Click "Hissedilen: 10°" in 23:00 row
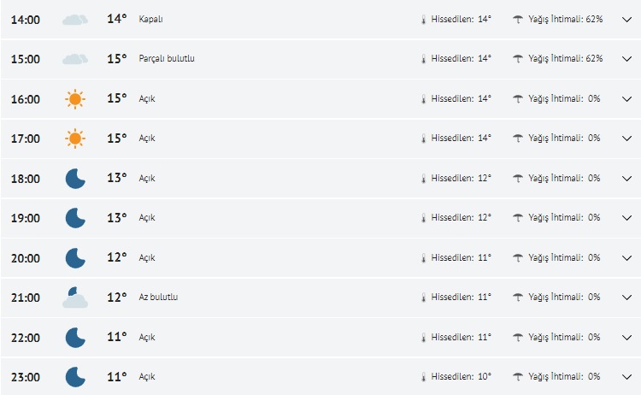The image size is (641, 395). [x=461, y=377]
